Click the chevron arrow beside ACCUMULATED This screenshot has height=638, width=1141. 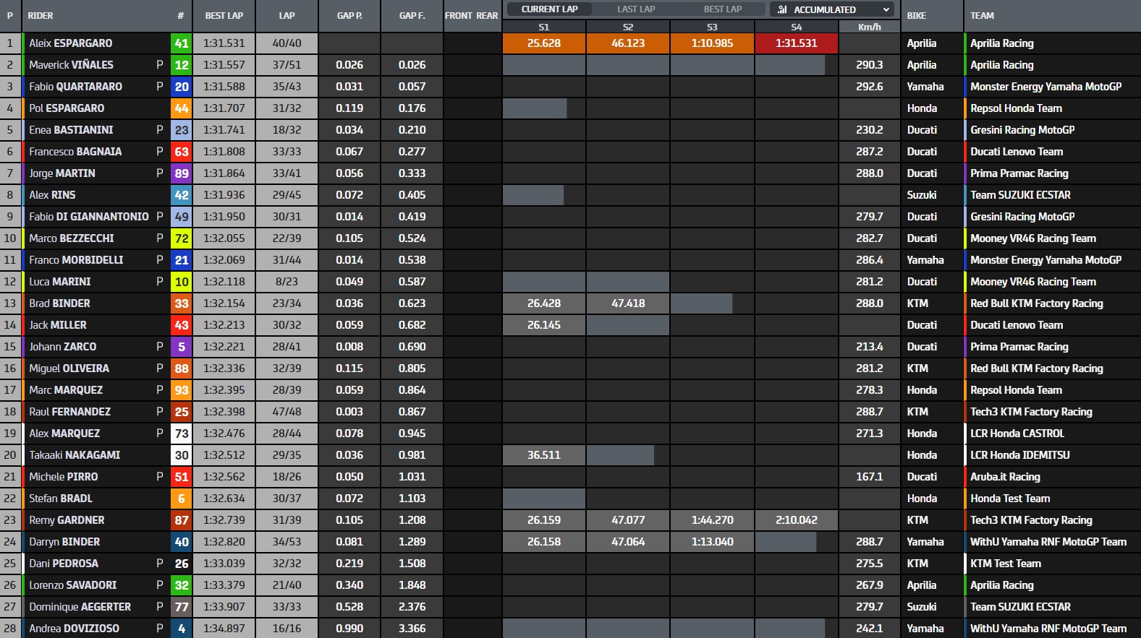coord(886,9)
